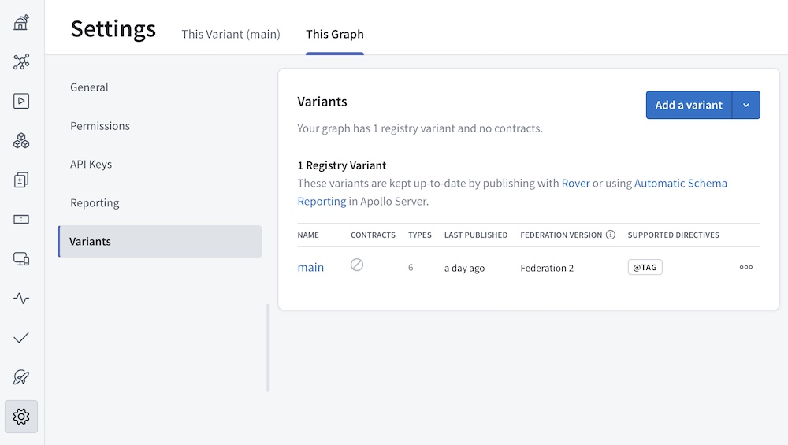Open the Rover link
This screenshot has height=445, width=788.
(575, 183)
